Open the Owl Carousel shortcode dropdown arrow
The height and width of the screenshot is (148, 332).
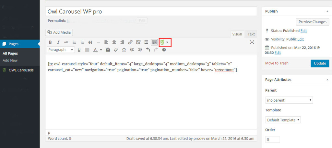[x=167, y=42]
